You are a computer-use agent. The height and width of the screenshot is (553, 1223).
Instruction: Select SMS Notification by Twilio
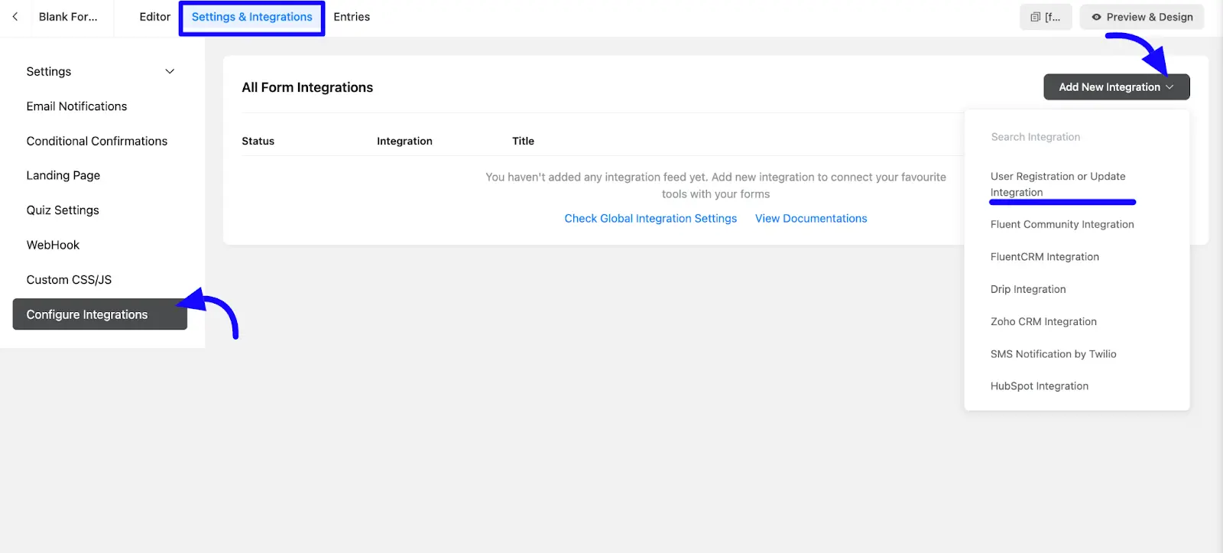[x=1053, y=354]
